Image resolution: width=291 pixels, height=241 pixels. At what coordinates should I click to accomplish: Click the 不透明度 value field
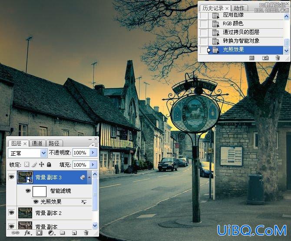coord(81,153)
